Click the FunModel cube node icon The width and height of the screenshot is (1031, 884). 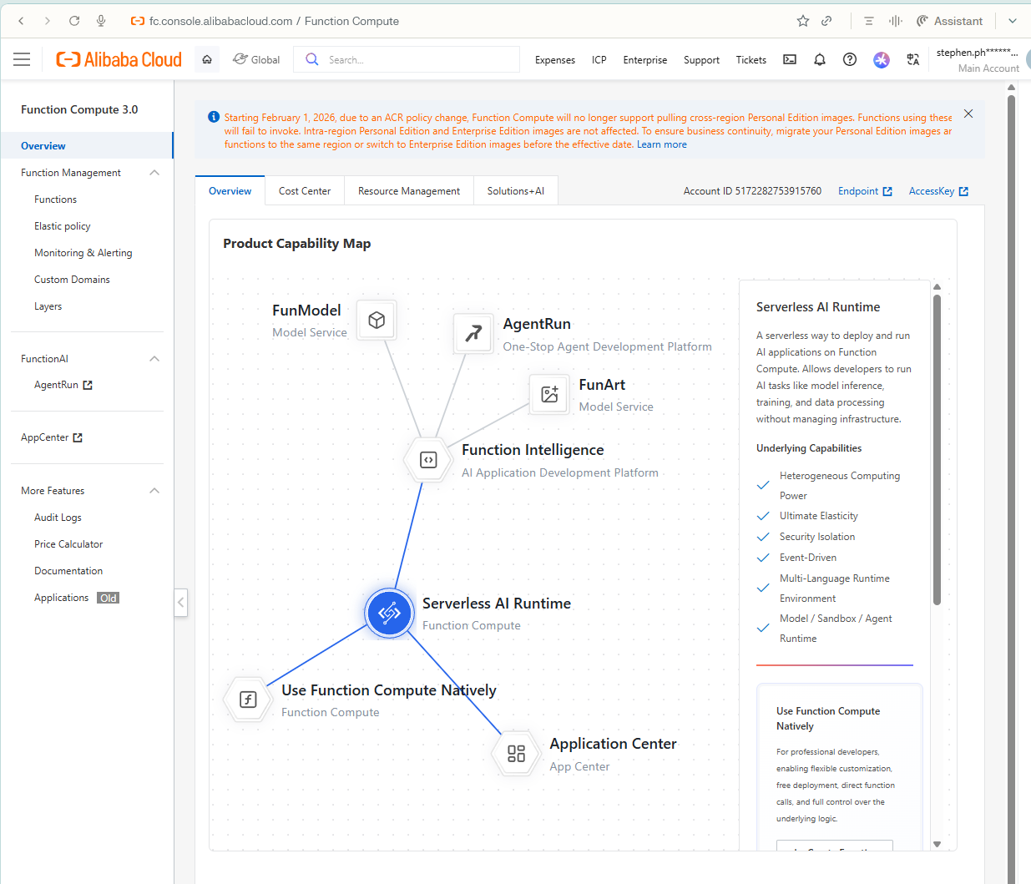pos(377,320)
